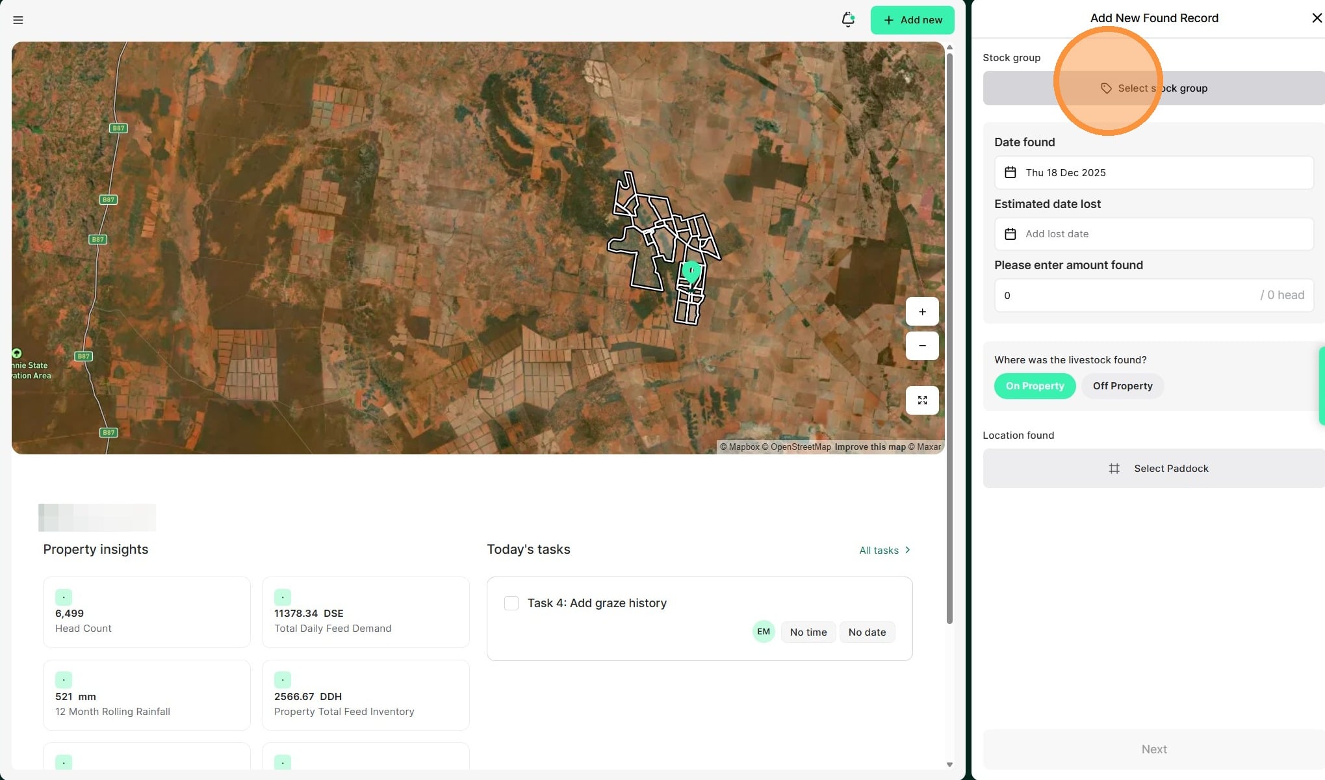
Task: Close the Add New Found Record panel
Action: tap(1317, 18)
